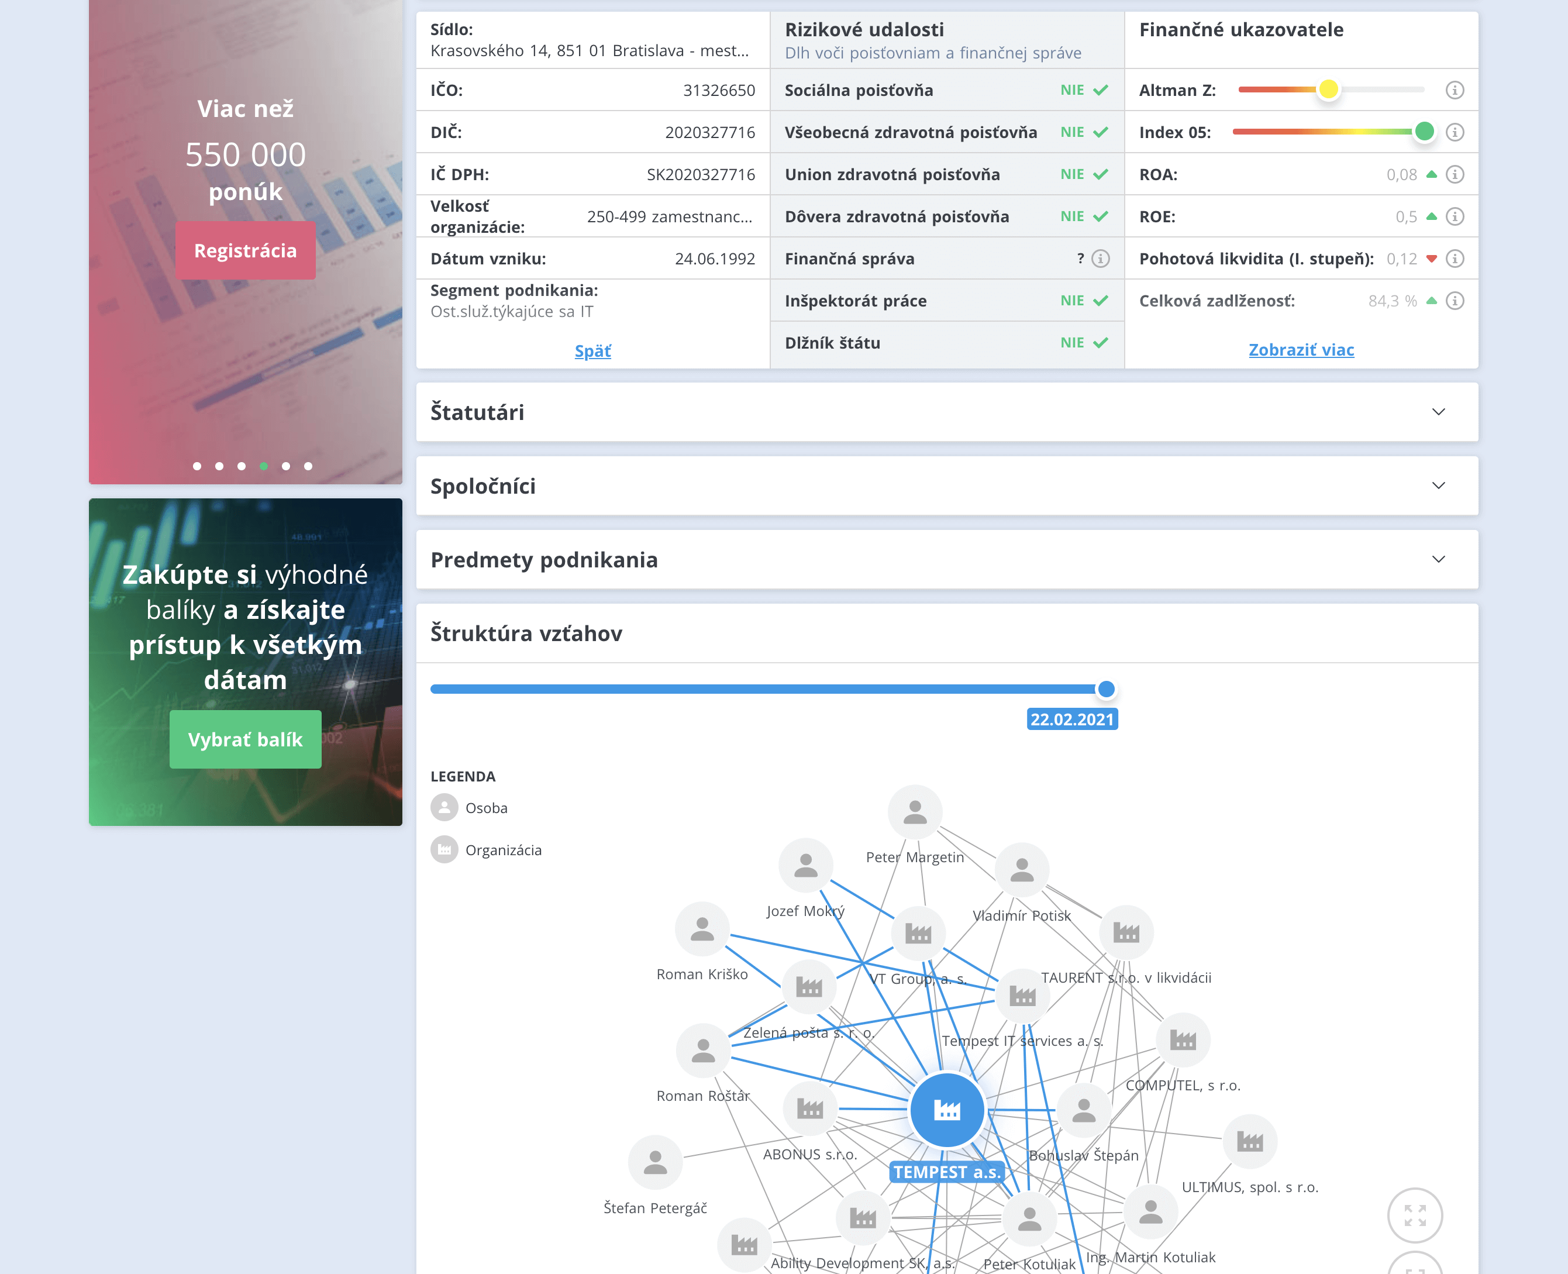Viewport: 1568px width, 1274px height.
Task: Go to first banner carousel dot
Action: point(197,466)
